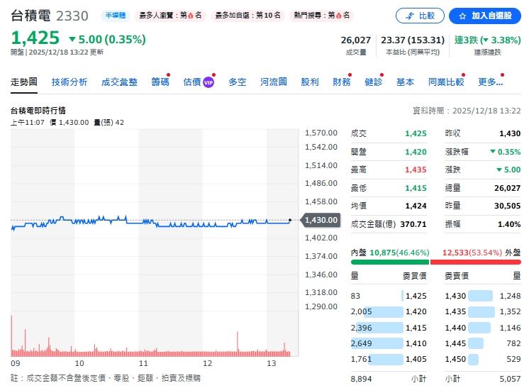Click the bid subtotal 8,894
Image resolution: width=529 pixels, height=388 pixels.
[361, 379]
